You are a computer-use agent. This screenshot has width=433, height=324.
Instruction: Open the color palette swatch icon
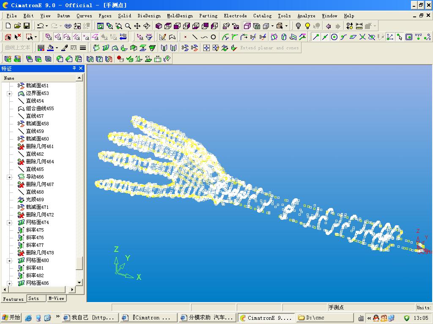point(41,48)
